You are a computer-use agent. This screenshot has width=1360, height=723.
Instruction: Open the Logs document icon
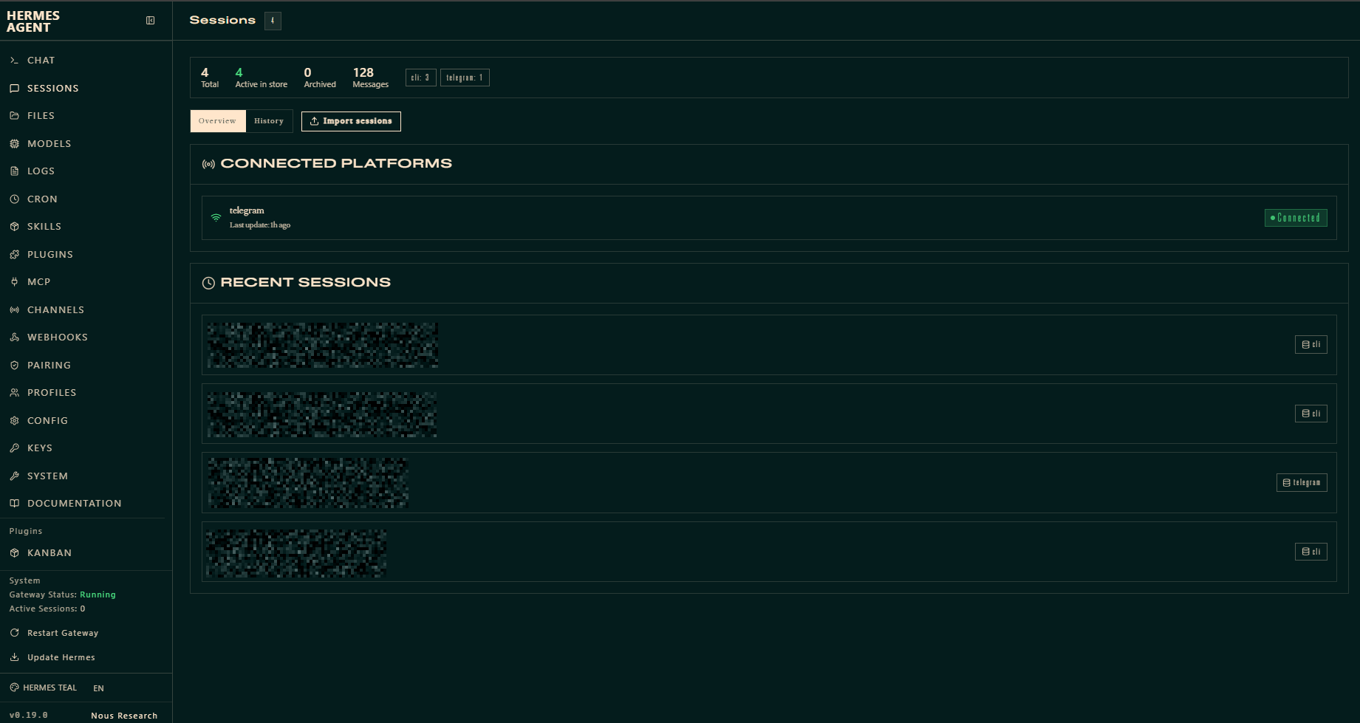point(14,171)
